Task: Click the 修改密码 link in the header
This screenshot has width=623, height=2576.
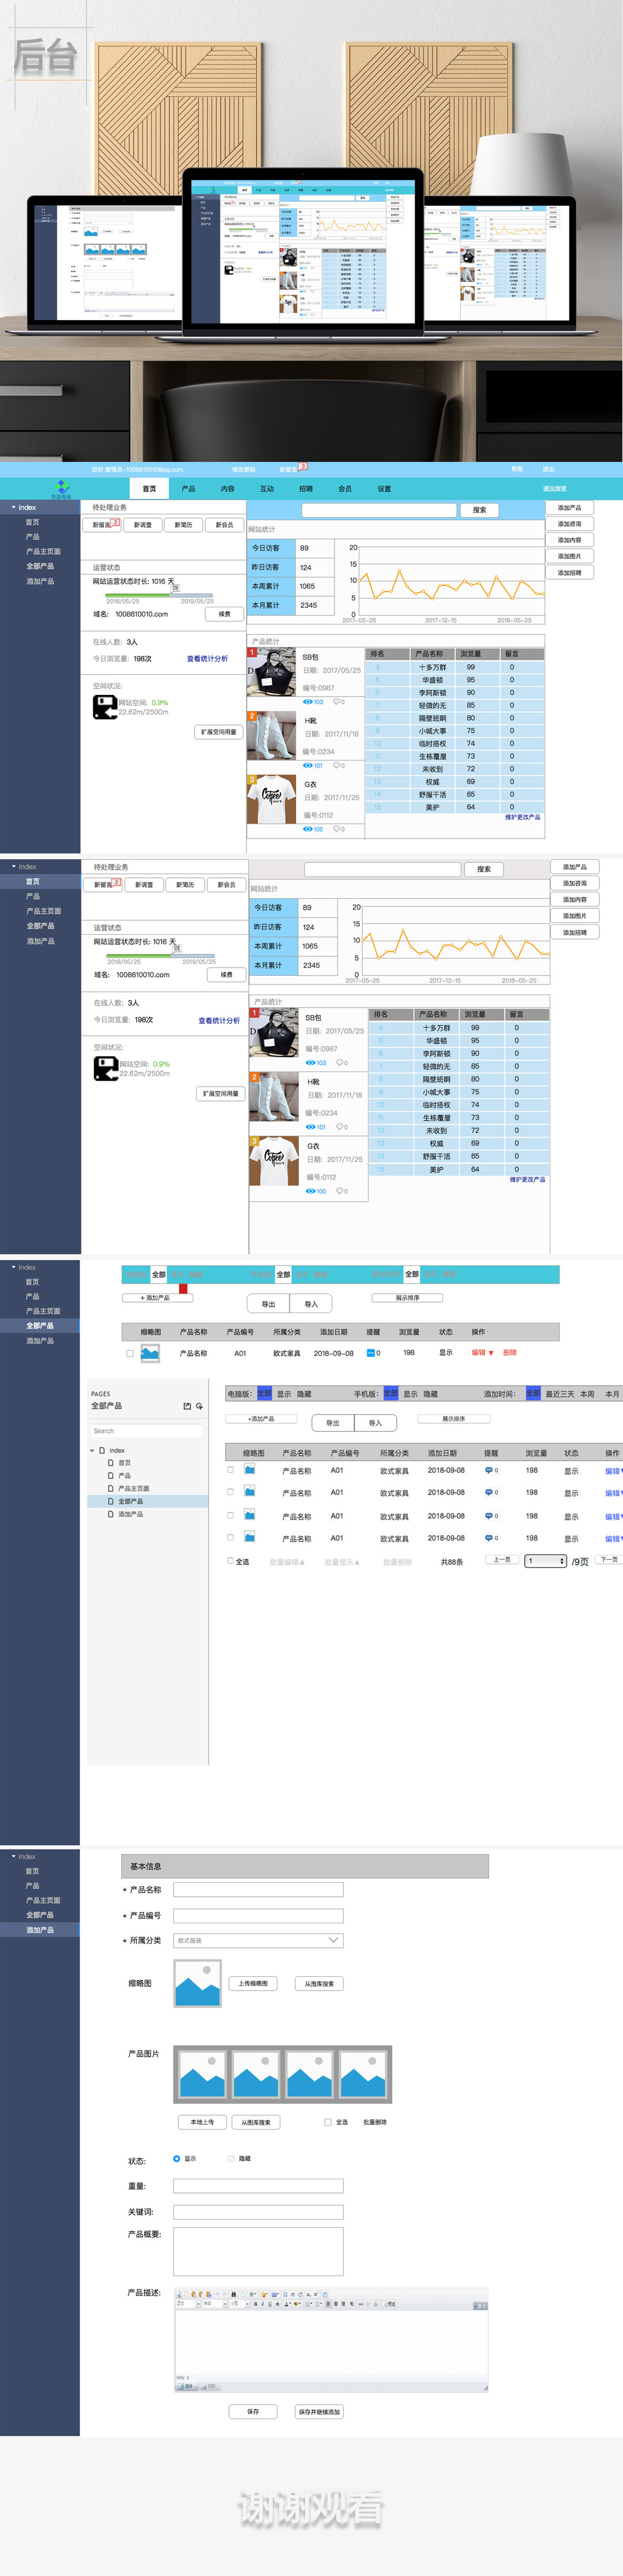Action: pos(244,469)
